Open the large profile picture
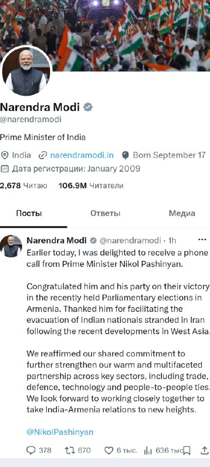The width and height of the screenshot is (210, 467). (x=26, y=72)
